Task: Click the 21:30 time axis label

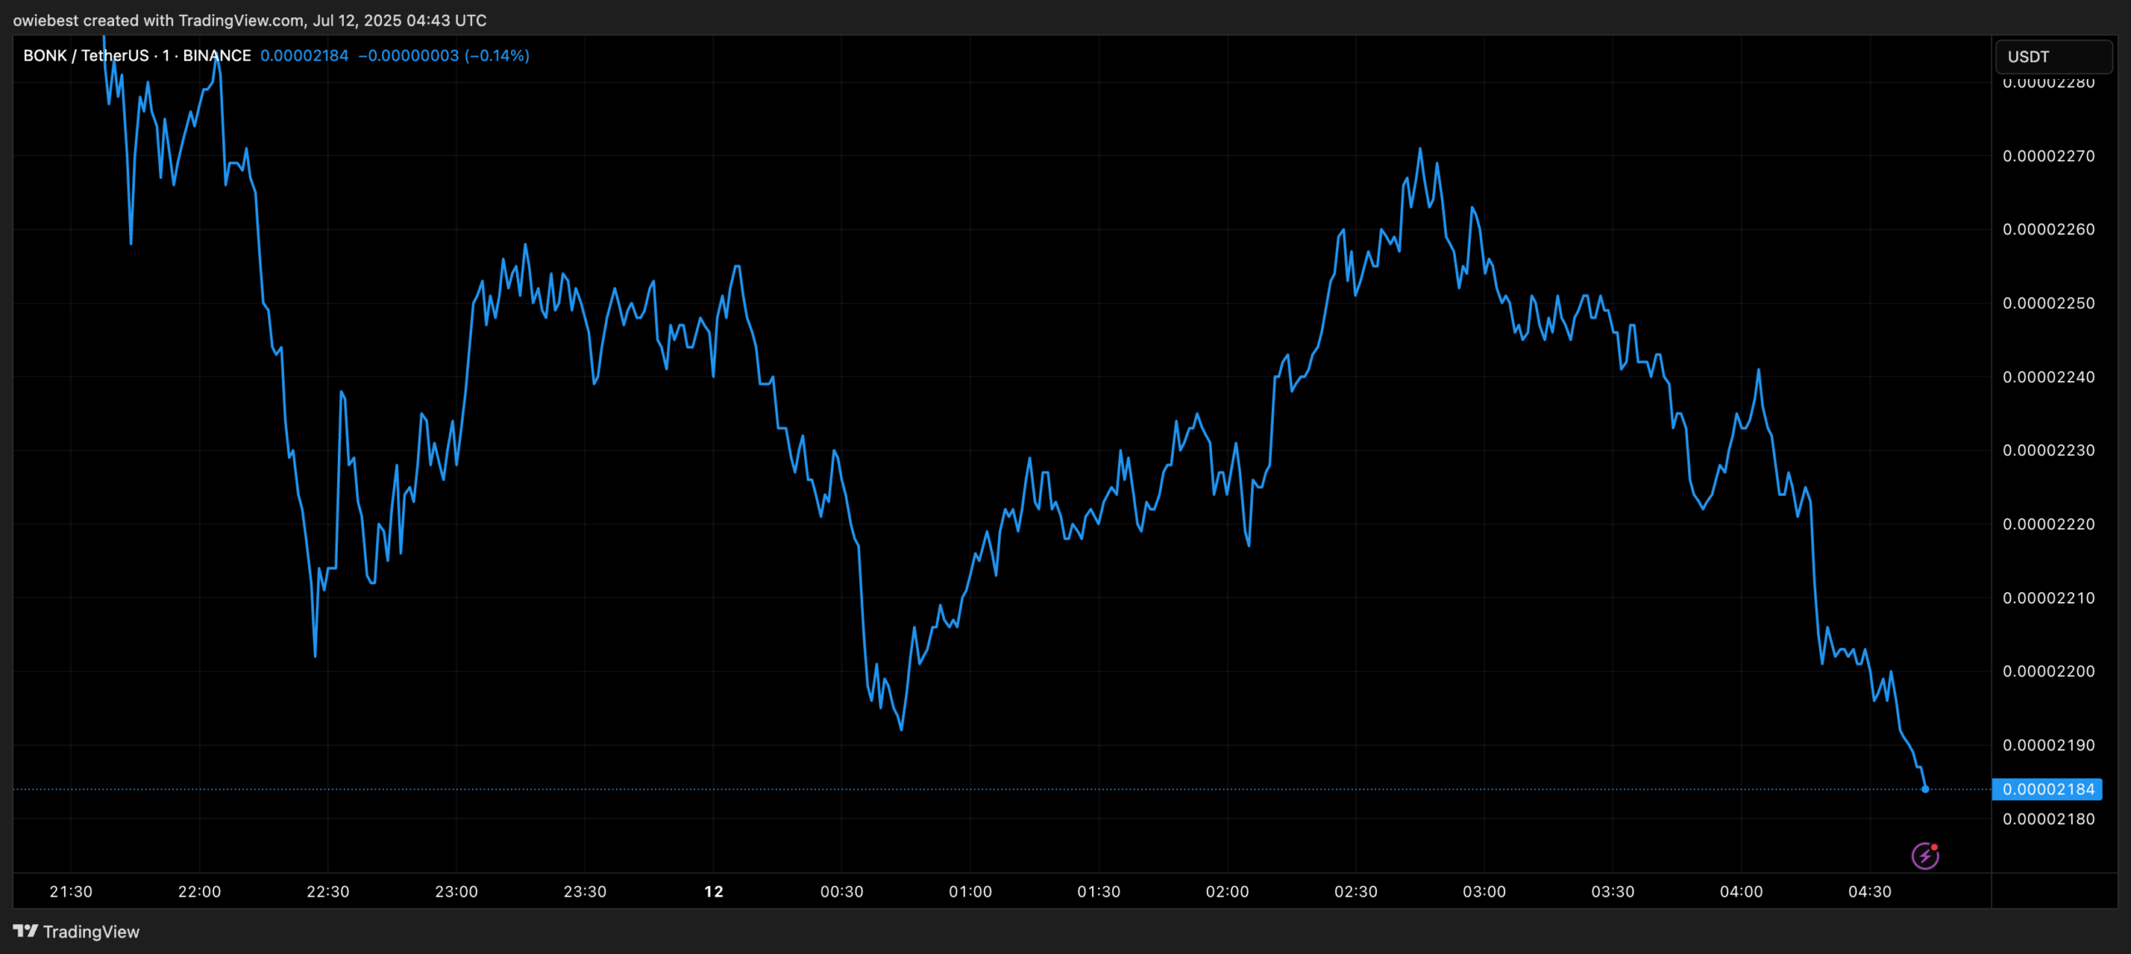Action: (71, 892)
